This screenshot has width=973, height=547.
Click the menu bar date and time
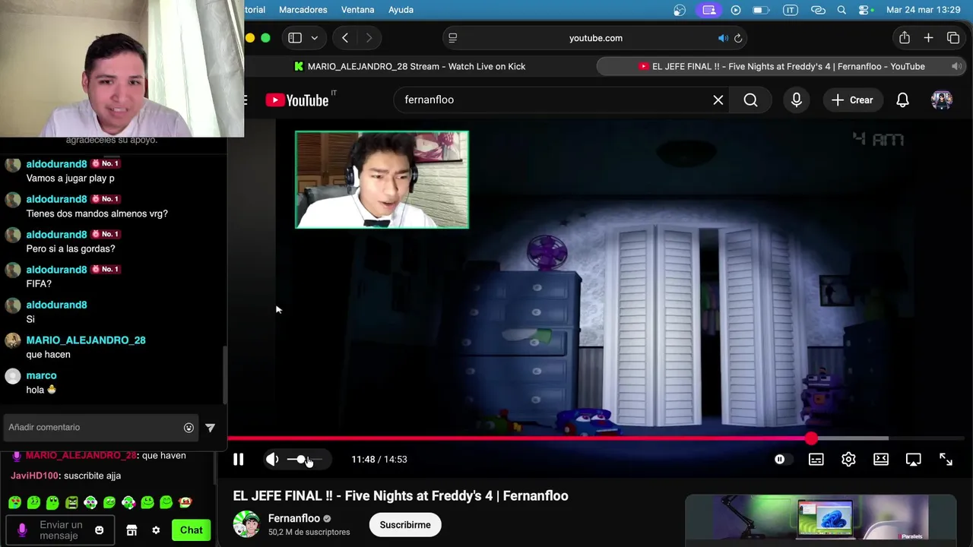(924, 10)
